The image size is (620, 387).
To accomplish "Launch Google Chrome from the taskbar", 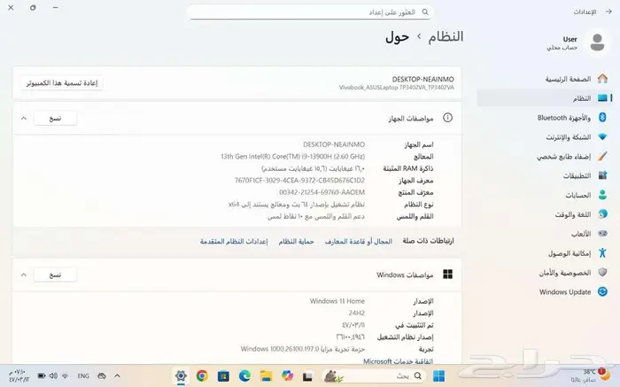I will tap(202, 376).
